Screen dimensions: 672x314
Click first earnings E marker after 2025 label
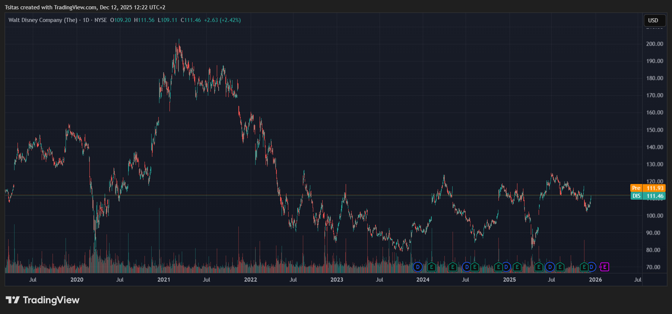pyautogui.click(x=517, y=267)
